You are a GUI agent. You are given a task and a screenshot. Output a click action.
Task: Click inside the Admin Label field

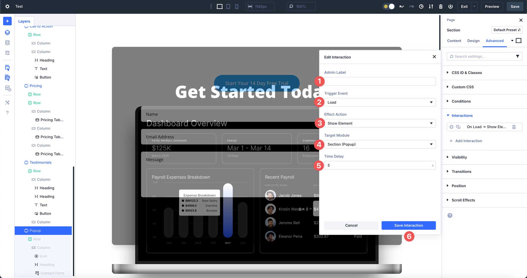tap(379, 81)
